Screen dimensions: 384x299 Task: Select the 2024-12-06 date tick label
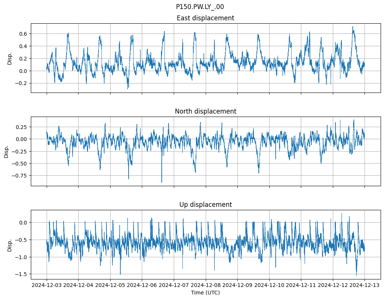[142, 285]
